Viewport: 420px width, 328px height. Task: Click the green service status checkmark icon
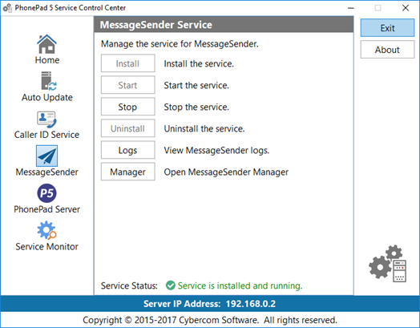171,285
